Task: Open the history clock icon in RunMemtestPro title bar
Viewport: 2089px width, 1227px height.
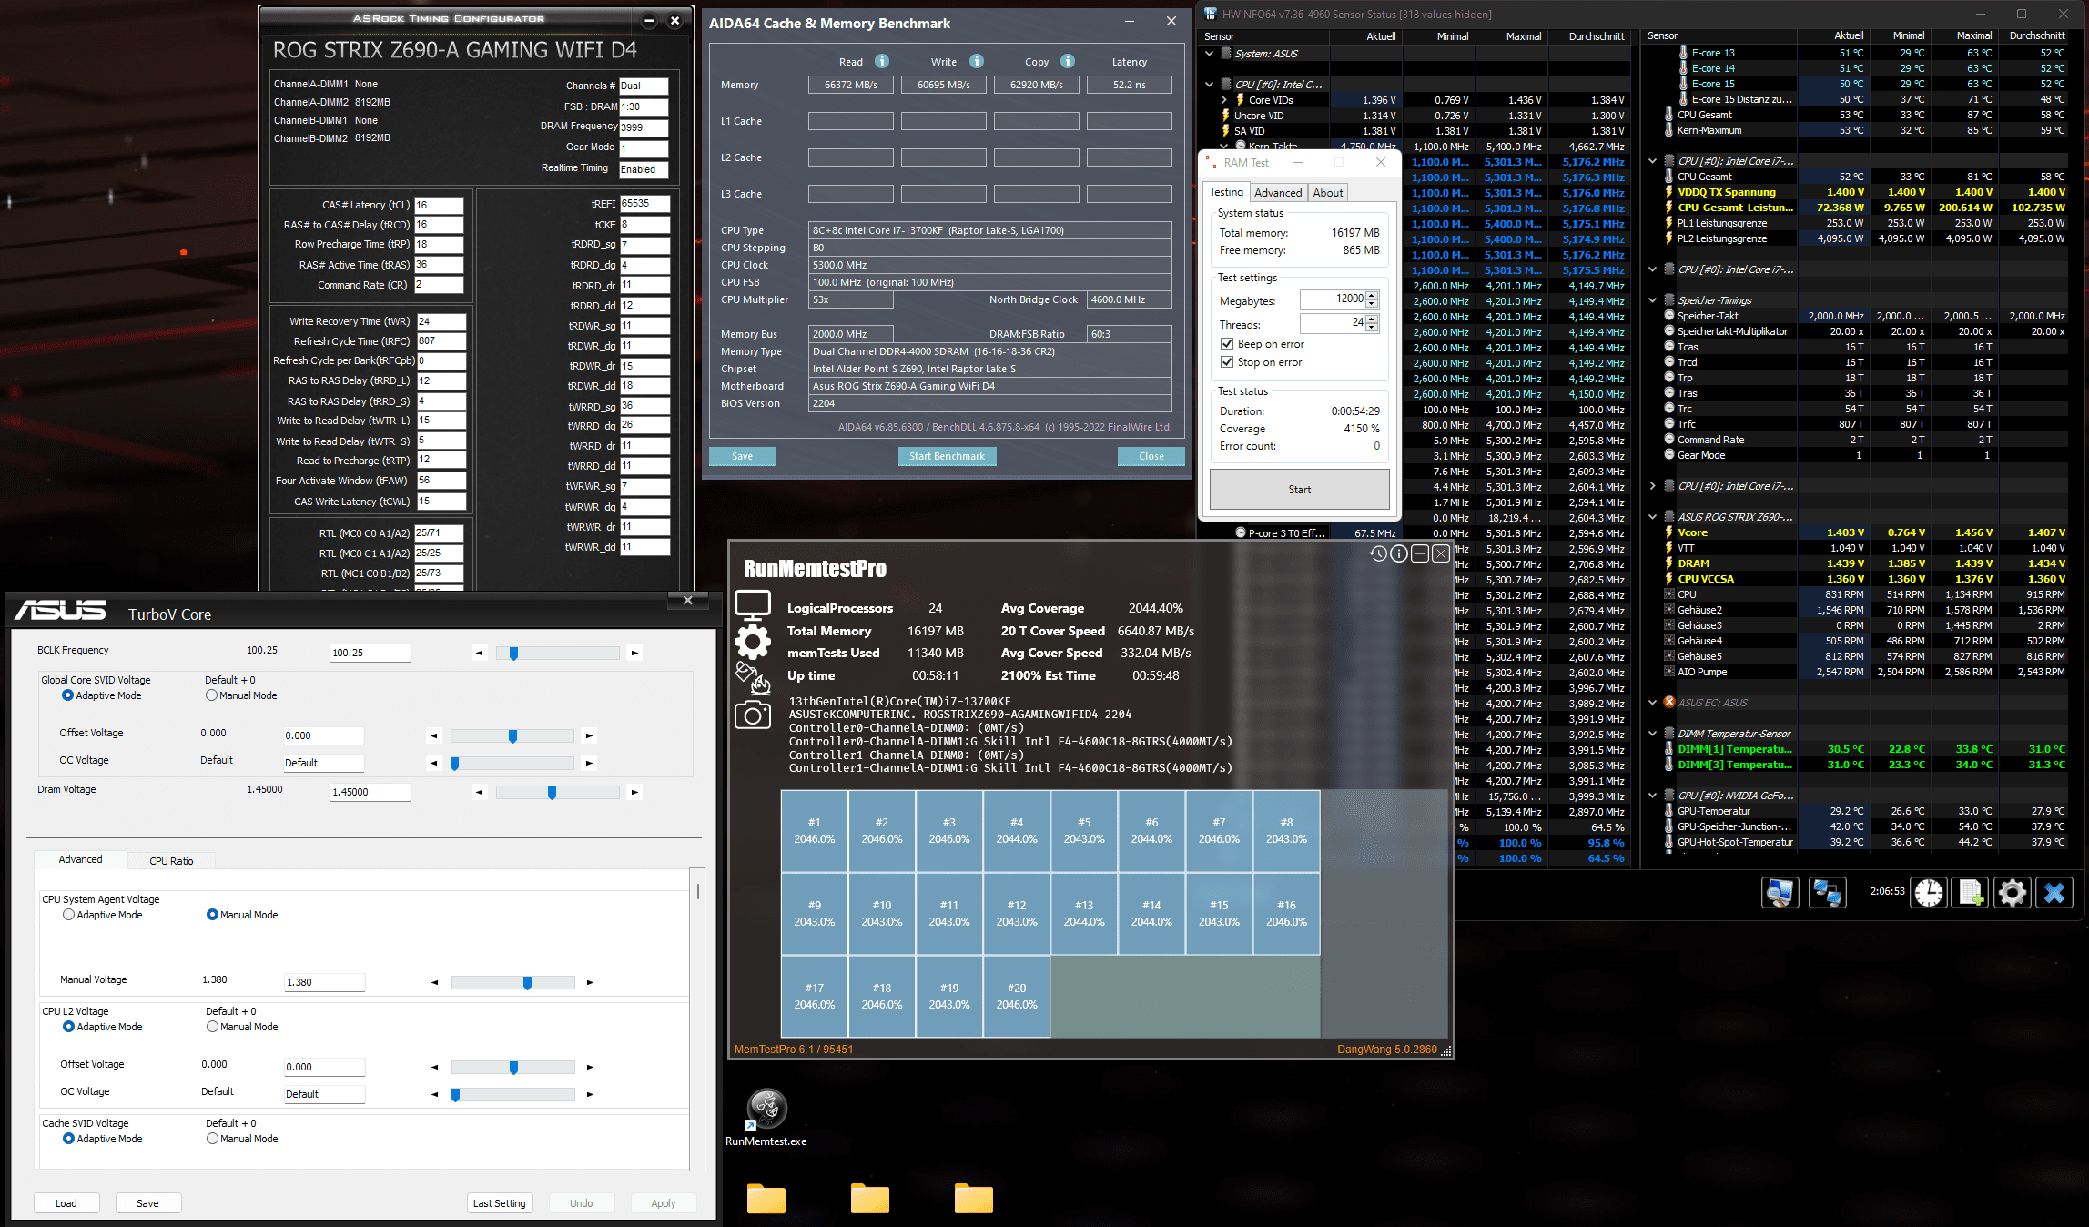Action: coord(1378,553)
